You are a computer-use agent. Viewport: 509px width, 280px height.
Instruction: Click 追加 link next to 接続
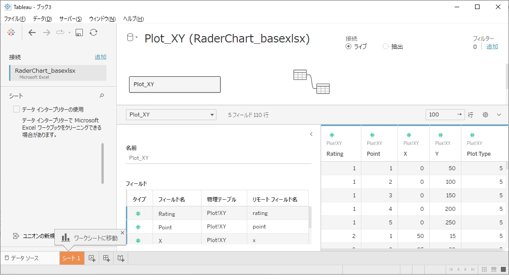101,57
